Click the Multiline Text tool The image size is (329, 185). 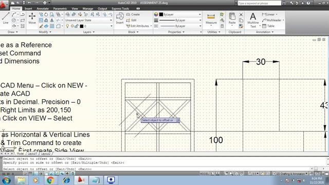[x=253, y=20]
